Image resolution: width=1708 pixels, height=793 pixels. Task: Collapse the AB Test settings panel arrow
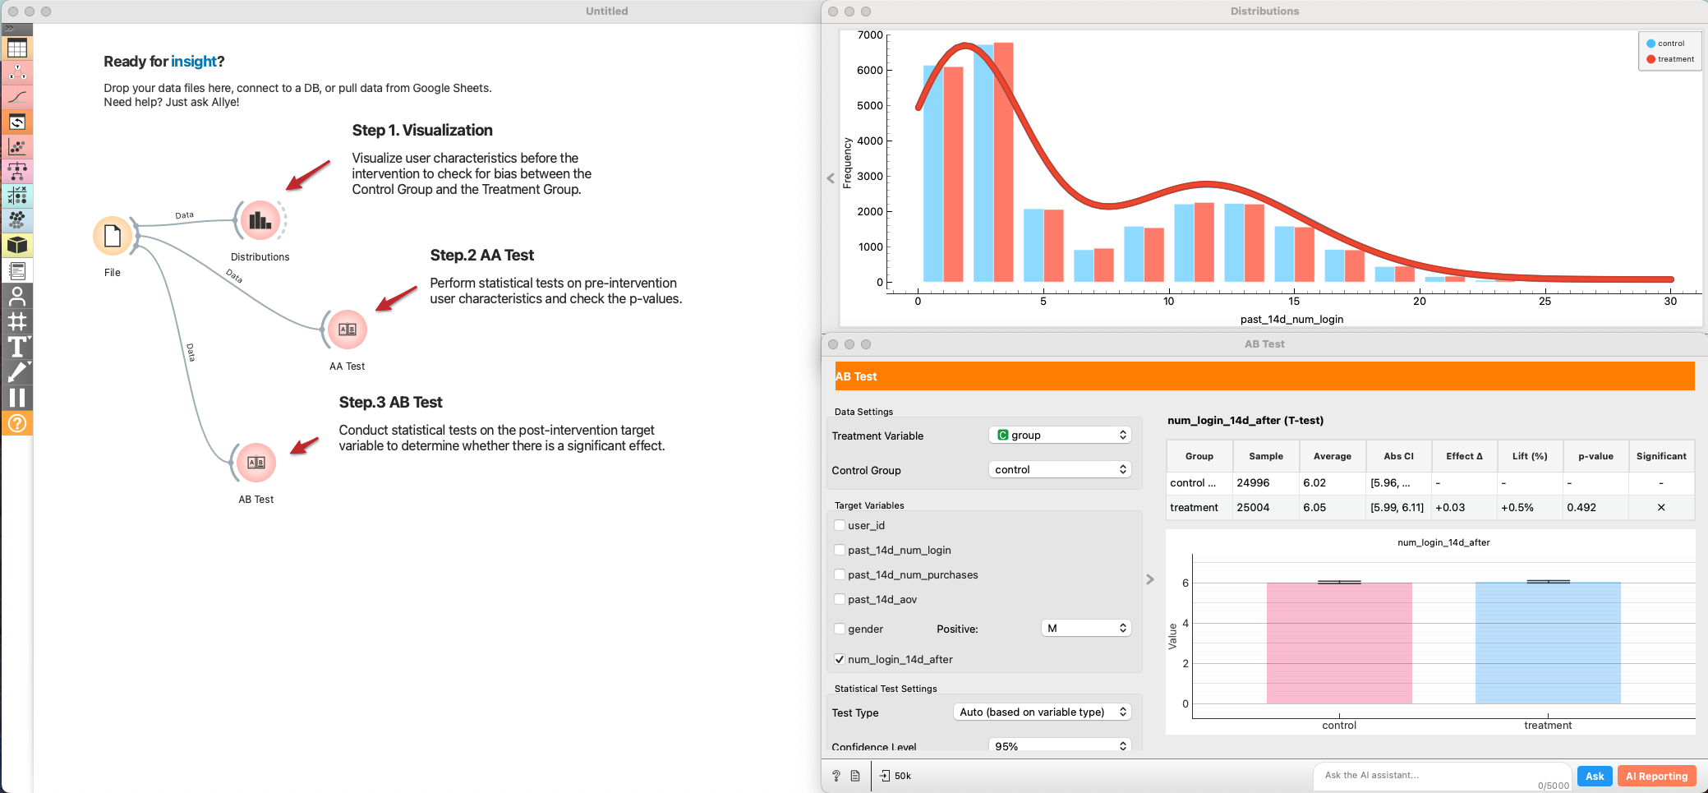coord(1150,579)
